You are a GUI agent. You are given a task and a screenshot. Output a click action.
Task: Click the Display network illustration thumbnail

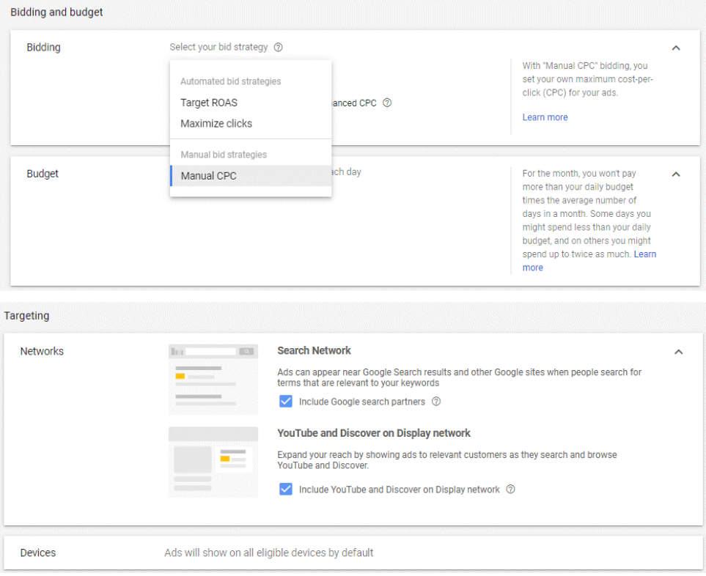click(x=213, y=462)
